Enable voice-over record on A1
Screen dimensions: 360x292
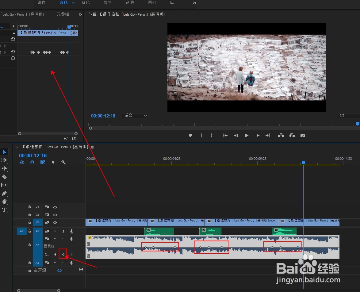[72, 231]
